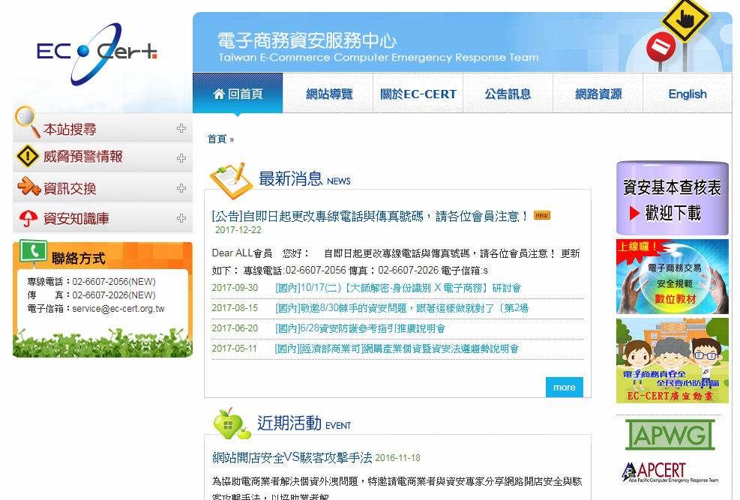740x500 pixels.
Task: Expand the 資安知識庫 plus sign
Action: [181, 218]
